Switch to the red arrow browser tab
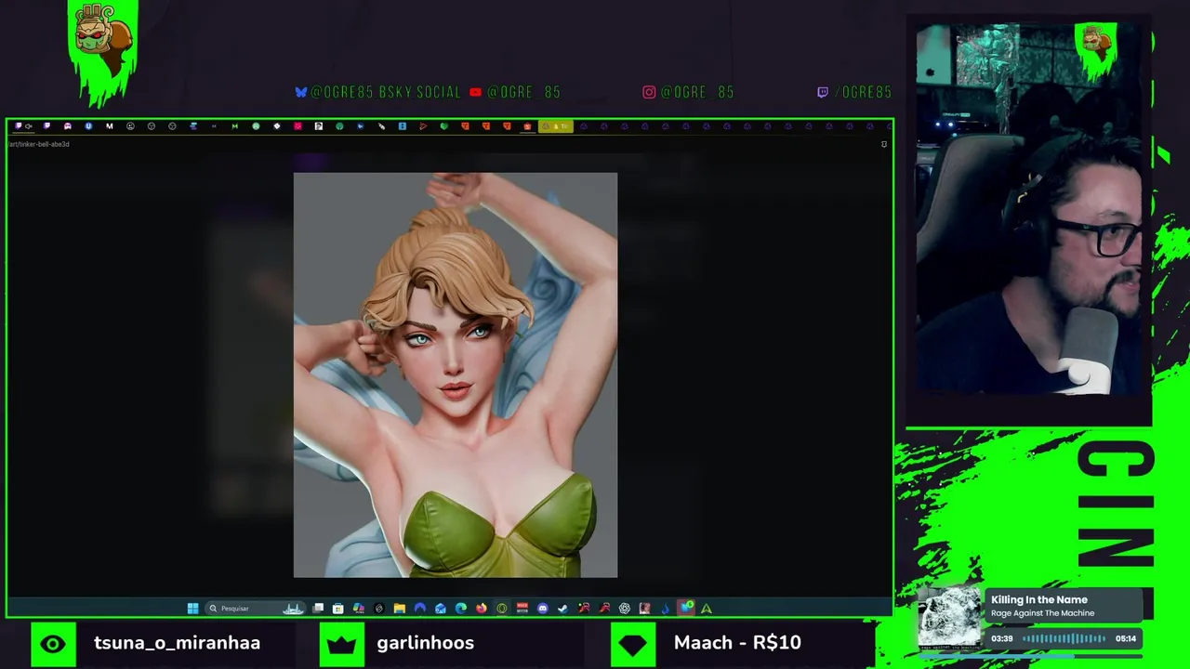 (423, 126)
